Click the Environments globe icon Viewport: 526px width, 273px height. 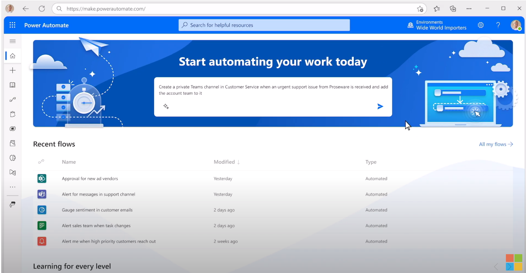pyautogui.click(x=410, y=25)
